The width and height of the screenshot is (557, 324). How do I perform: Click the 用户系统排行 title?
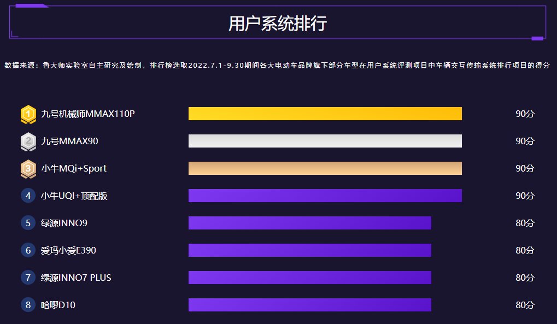(x=278, y=23)
